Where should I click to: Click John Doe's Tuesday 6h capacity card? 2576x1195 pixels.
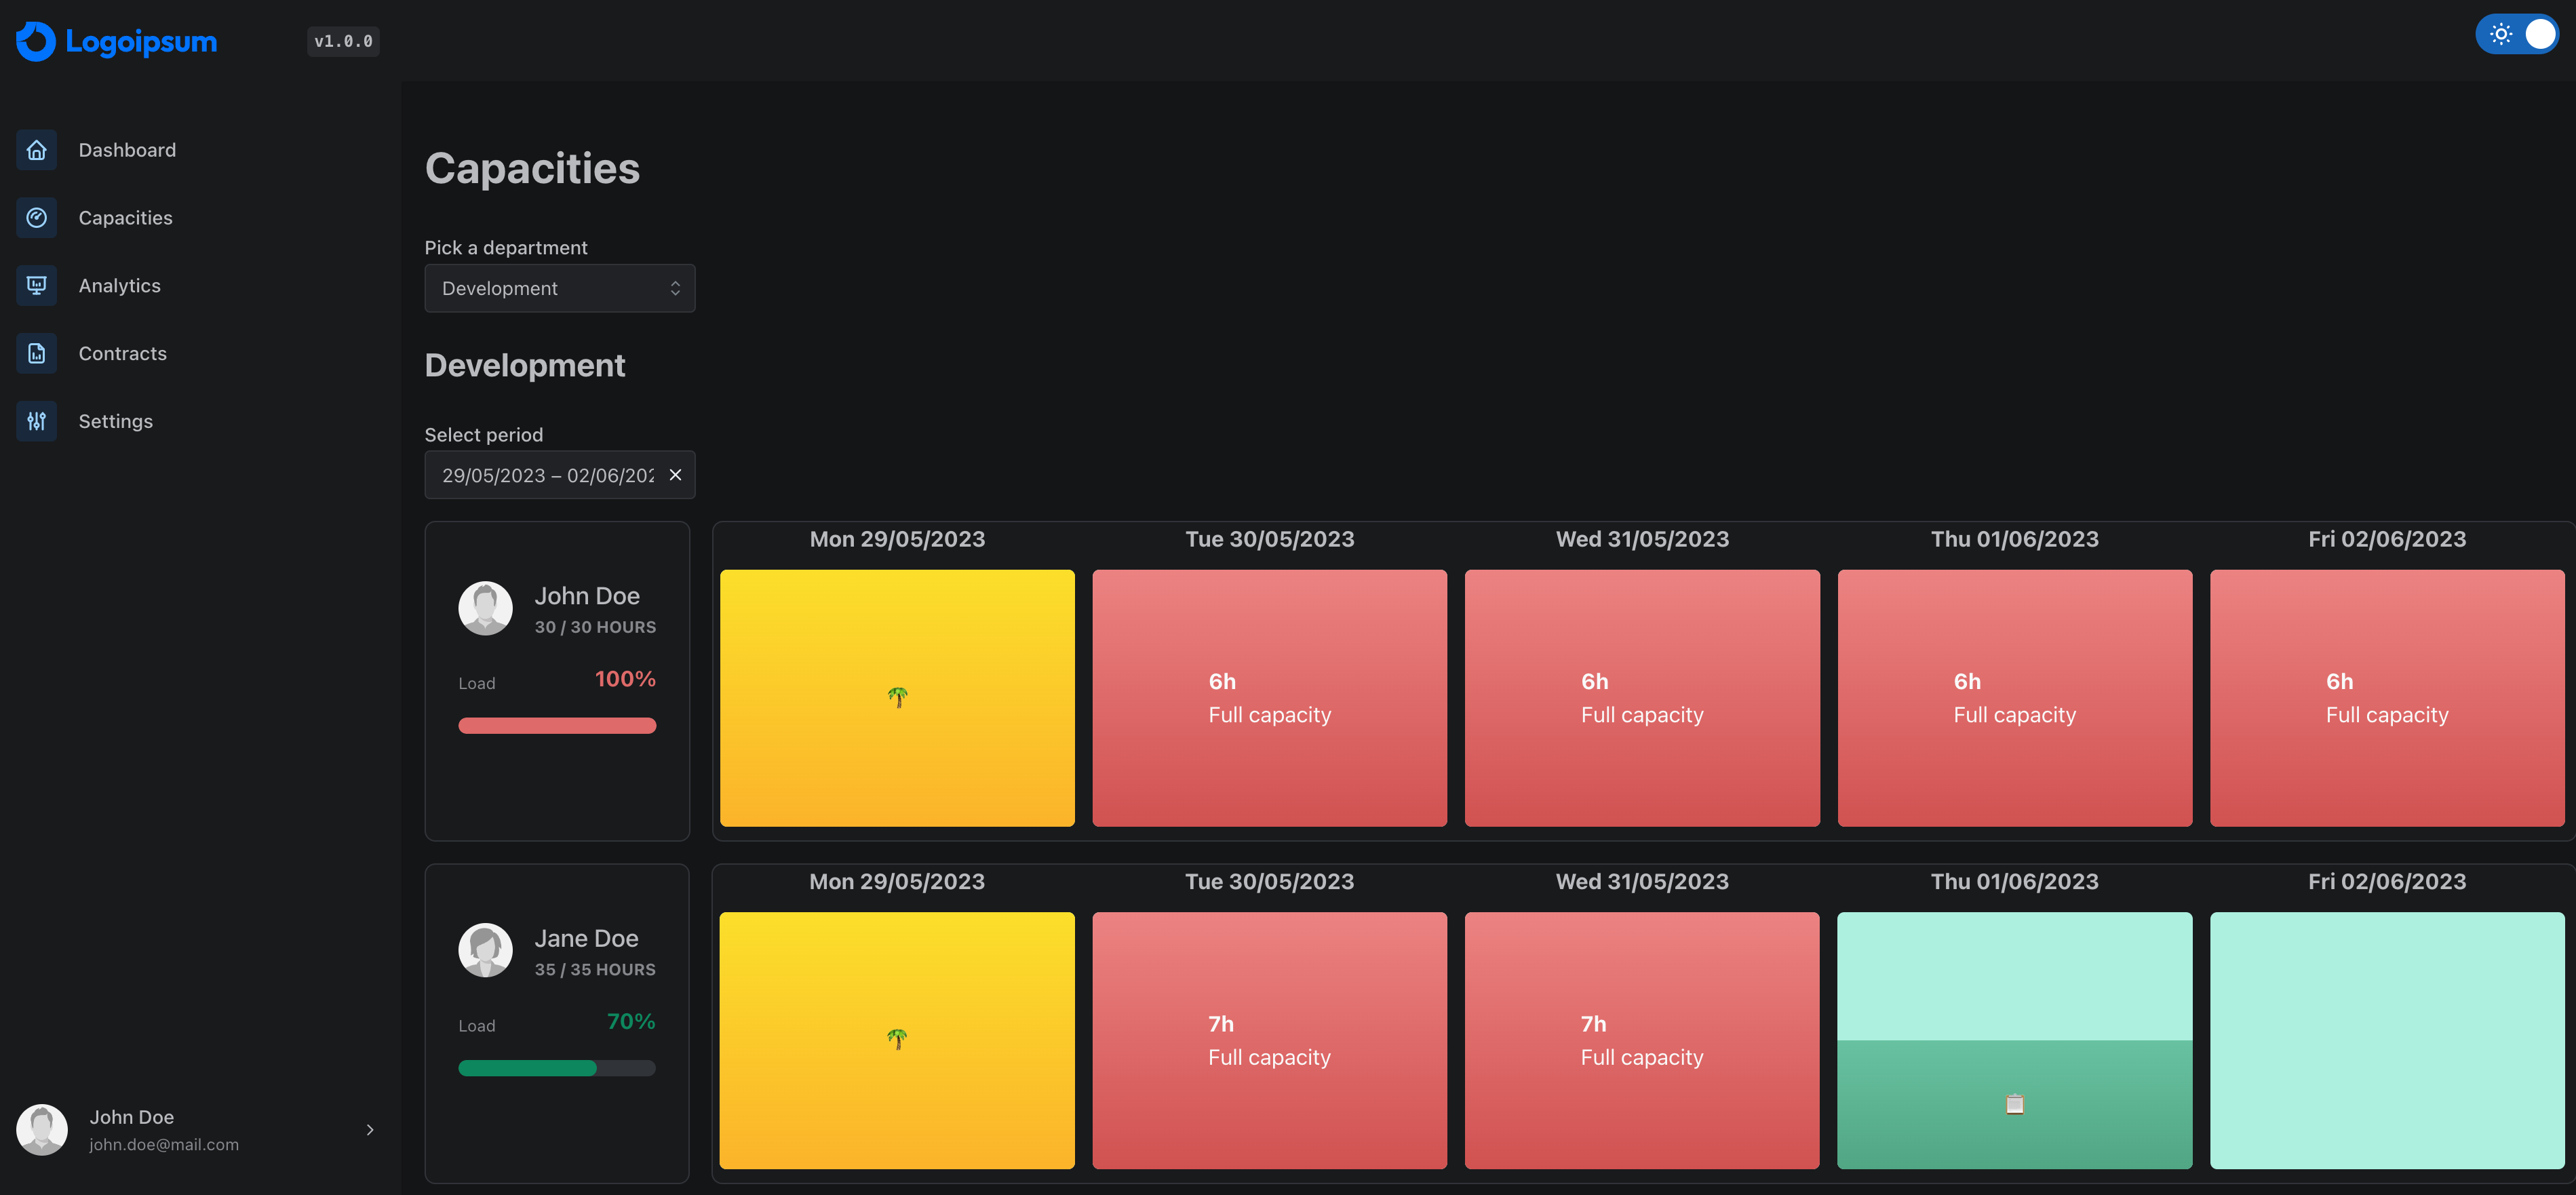click(1269, 698)
